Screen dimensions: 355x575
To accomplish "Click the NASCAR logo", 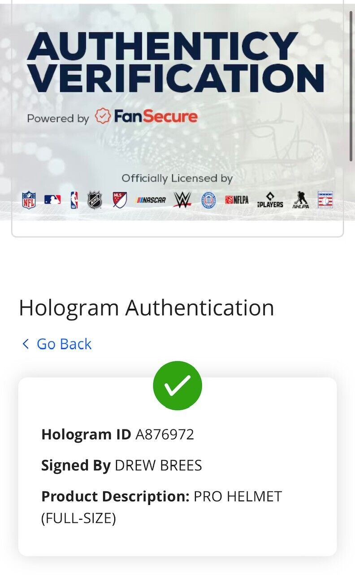I will [151, 200].
